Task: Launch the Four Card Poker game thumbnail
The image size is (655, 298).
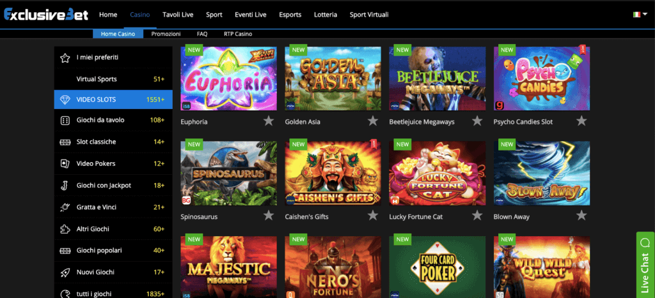Action: [438, 267]
